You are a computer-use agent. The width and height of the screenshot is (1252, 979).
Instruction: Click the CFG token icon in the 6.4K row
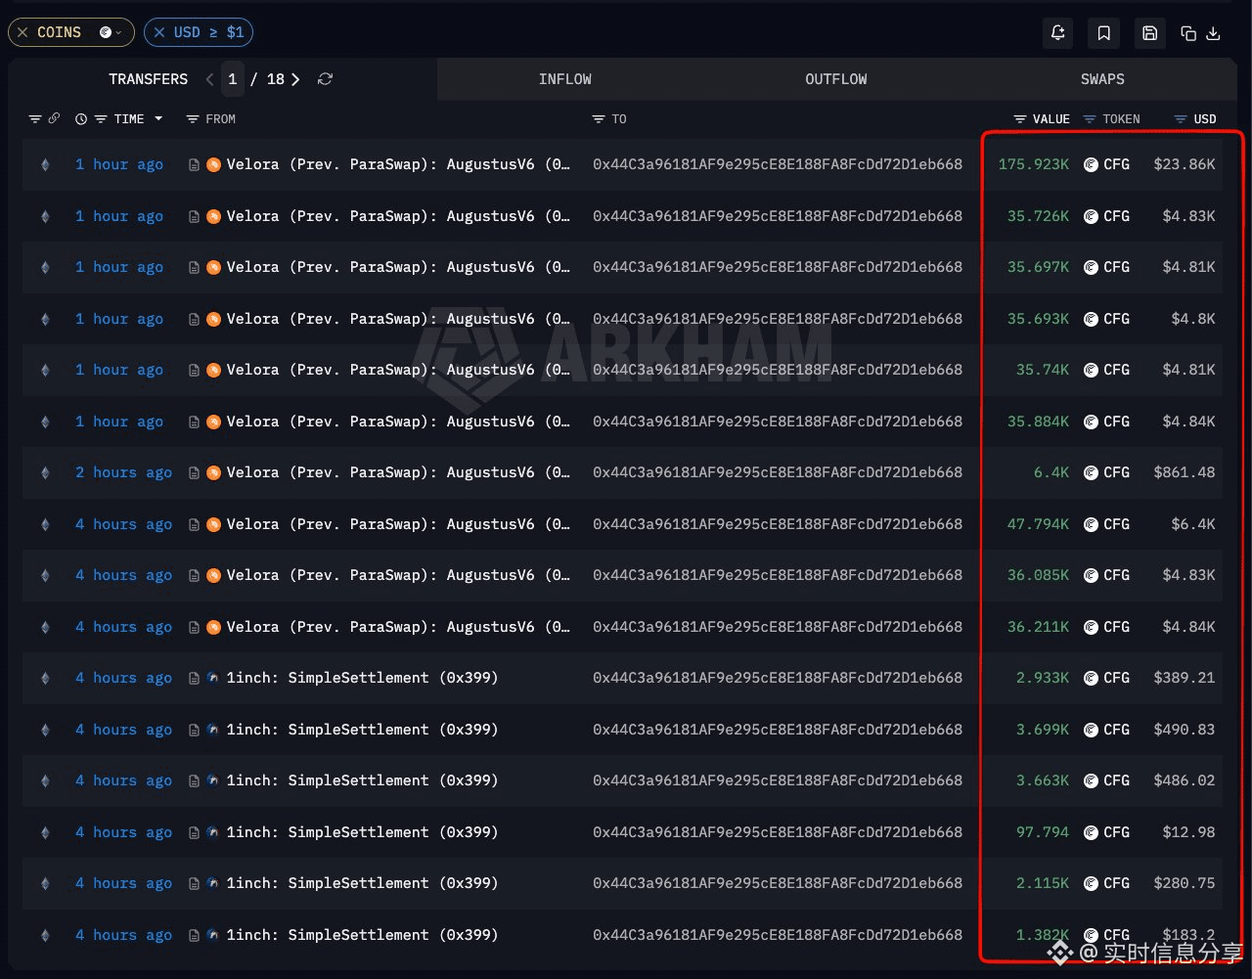click(1091, 472)
